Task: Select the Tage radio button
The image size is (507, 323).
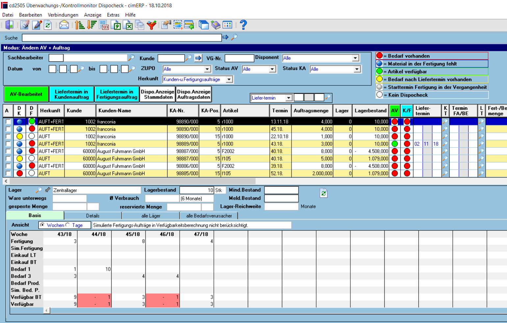Action: coord(67,225)
